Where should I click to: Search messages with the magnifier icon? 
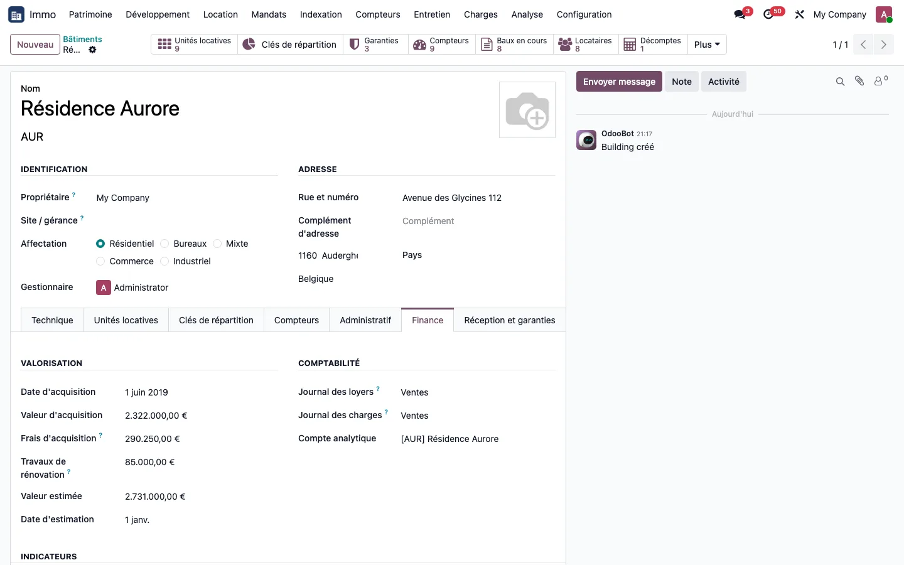click(840, 82)
